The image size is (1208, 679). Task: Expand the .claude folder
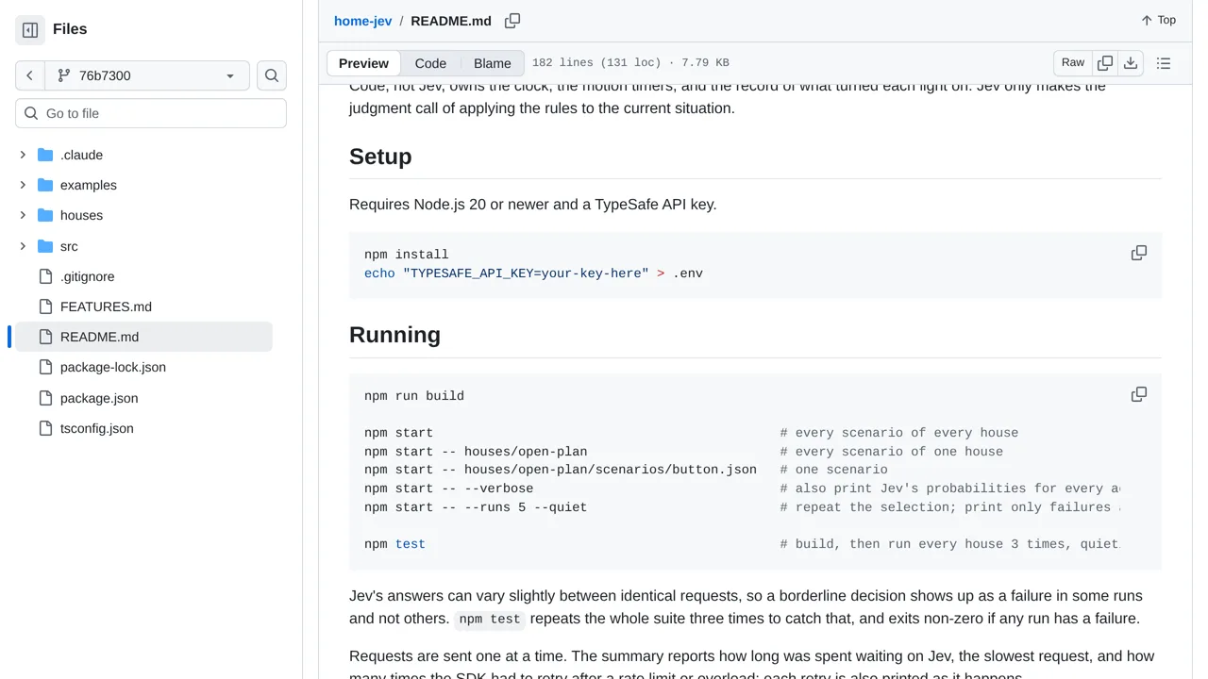click(x=23, y=155)
